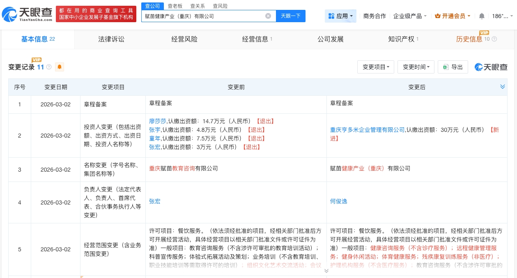Screen dimensions: 517x278
Task: Switch to the 查风险 search tab
Action: click(x=220, y=6)
